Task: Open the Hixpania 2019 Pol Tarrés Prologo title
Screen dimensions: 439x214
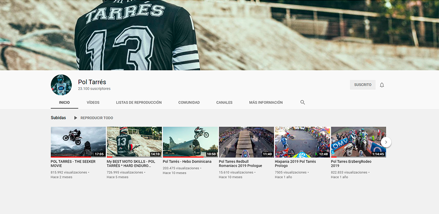Action: point(295,163)
